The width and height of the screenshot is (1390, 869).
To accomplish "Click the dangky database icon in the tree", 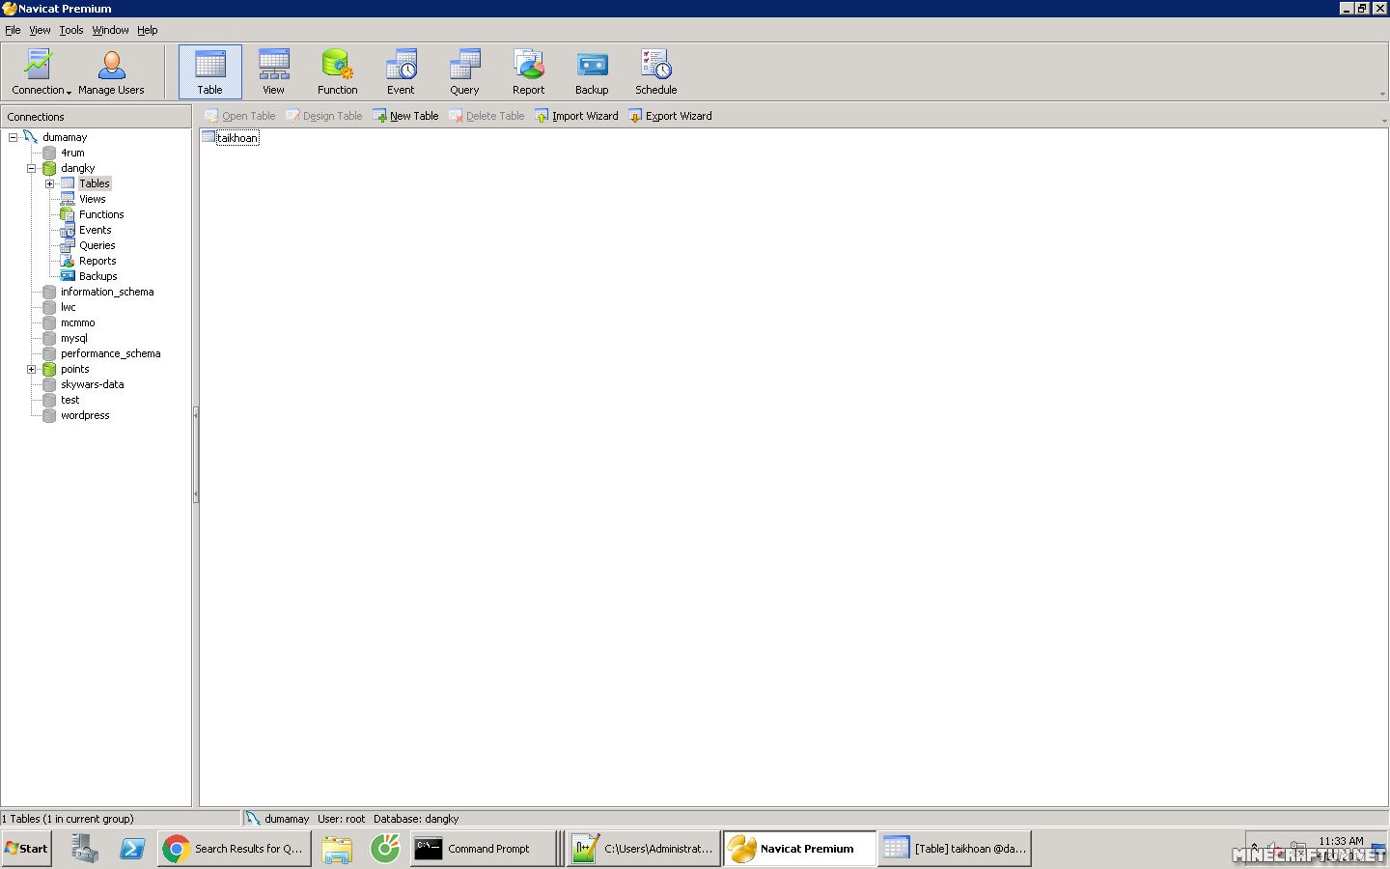I will (49, 168).
